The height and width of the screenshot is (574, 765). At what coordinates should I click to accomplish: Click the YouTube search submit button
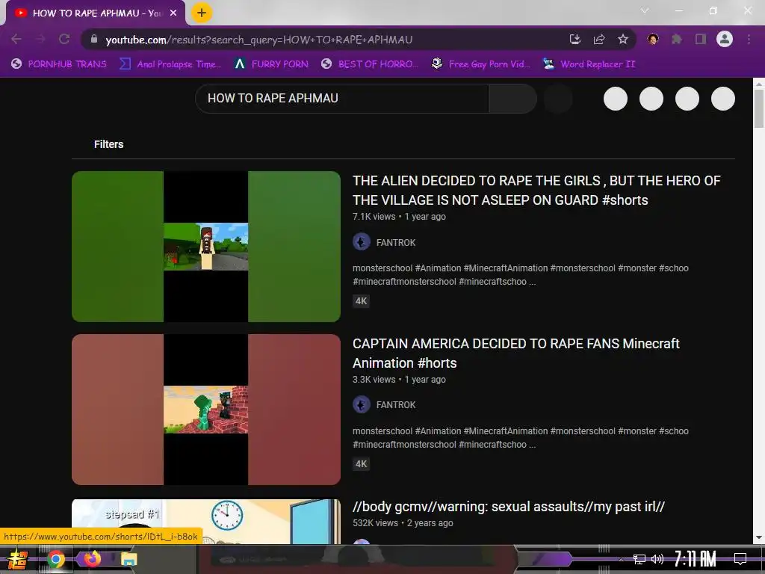[512, 99]
